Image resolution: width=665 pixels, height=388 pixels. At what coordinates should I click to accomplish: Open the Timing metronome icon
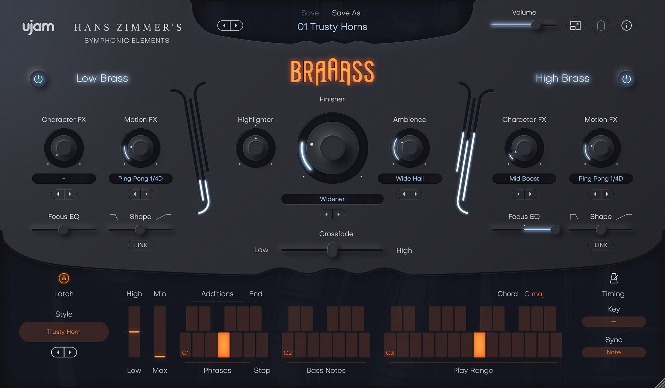pyautogui.click(x=614, y=278)
